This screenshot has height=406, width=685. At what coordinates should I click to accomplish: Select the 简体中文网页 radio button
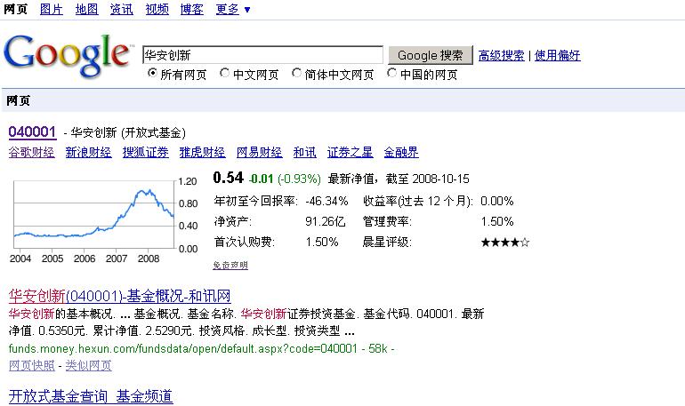click(x=296, y=73)
